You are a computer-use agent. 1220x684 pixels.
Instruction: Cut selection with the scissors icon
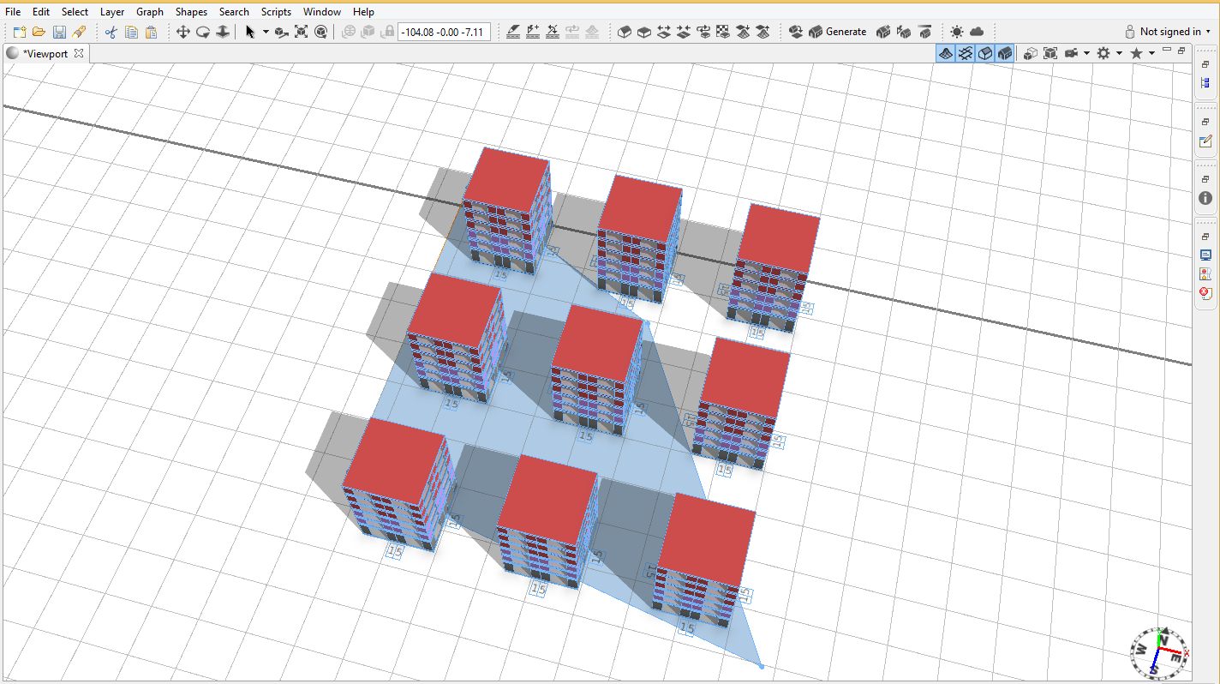click(x=111, y=32)
